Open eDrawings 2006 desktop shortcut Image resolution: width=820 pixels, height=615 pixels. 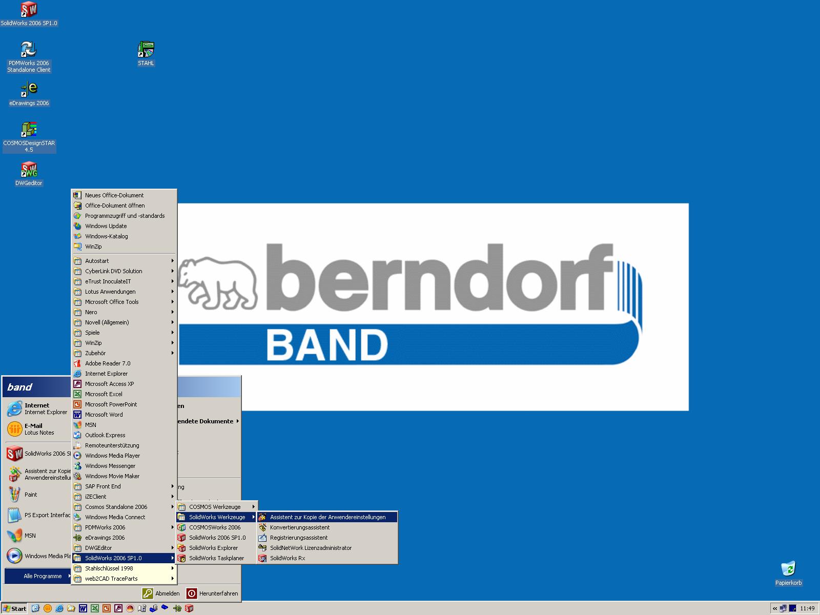29,94
